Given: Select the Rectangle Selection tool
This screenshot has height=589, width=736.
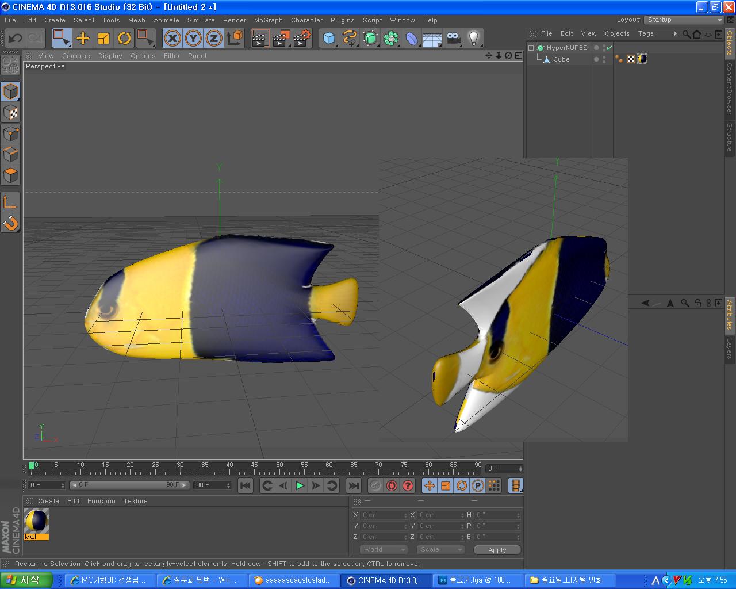Looking at the screenshot, I should 62,39.
